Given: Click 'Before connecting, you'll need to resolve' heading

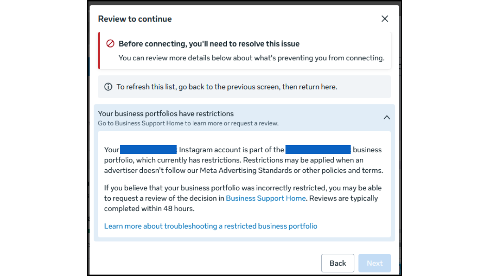Looking at the screenshot, I should tap(209, 44).
